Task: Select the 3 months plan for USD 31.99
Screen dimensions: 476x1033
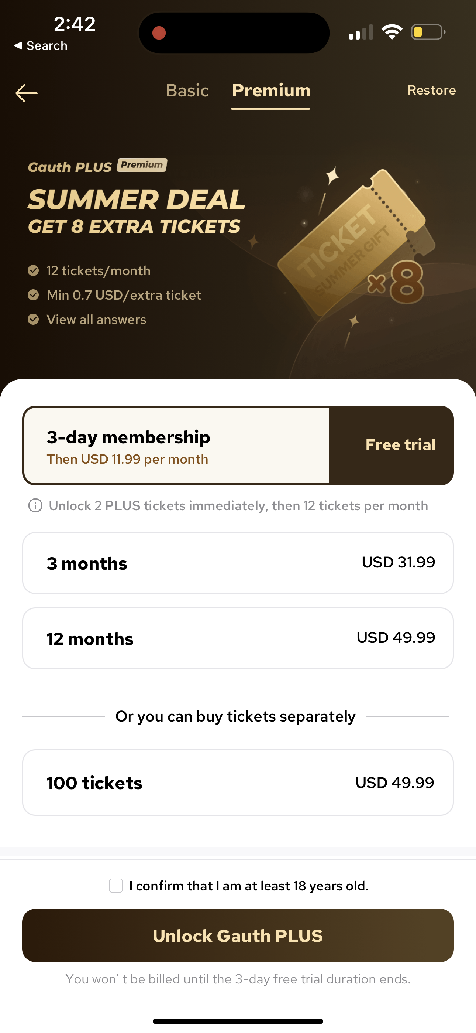Action: tap(238, 563)
